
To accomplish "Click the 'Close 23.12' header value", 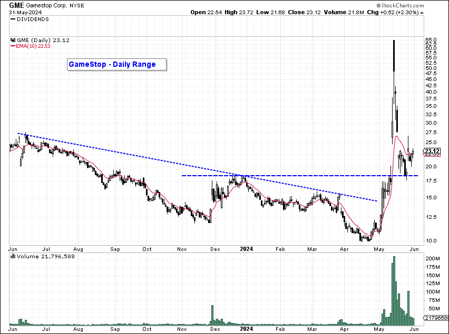I will 305,12.
